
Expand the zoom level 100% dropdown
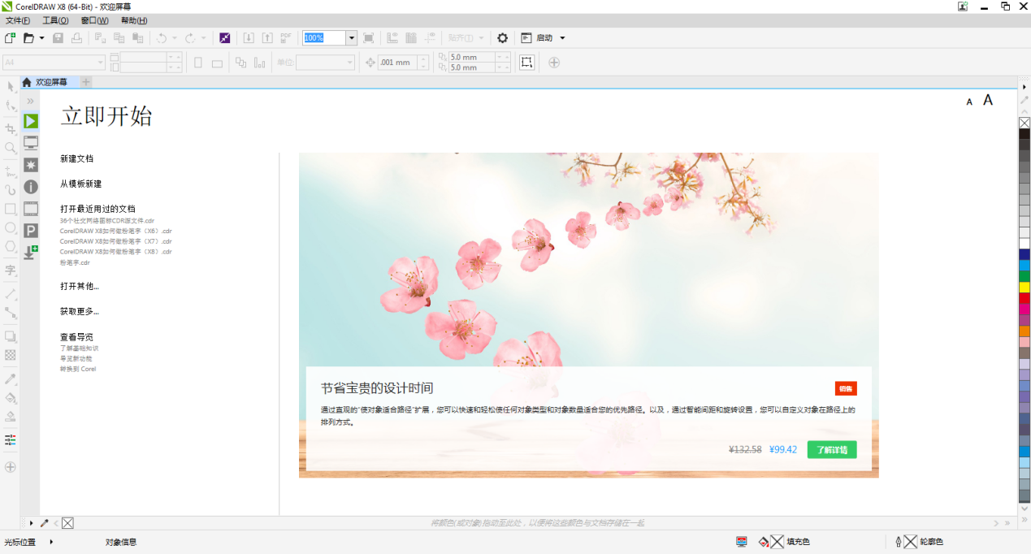tap(352, 38)
